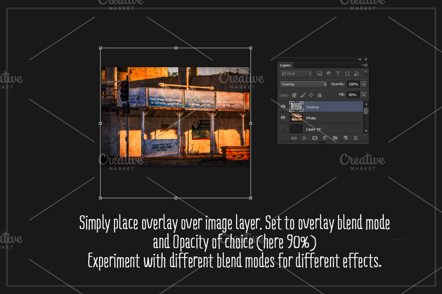Delete layer using the trash icon

pos(355,138)
